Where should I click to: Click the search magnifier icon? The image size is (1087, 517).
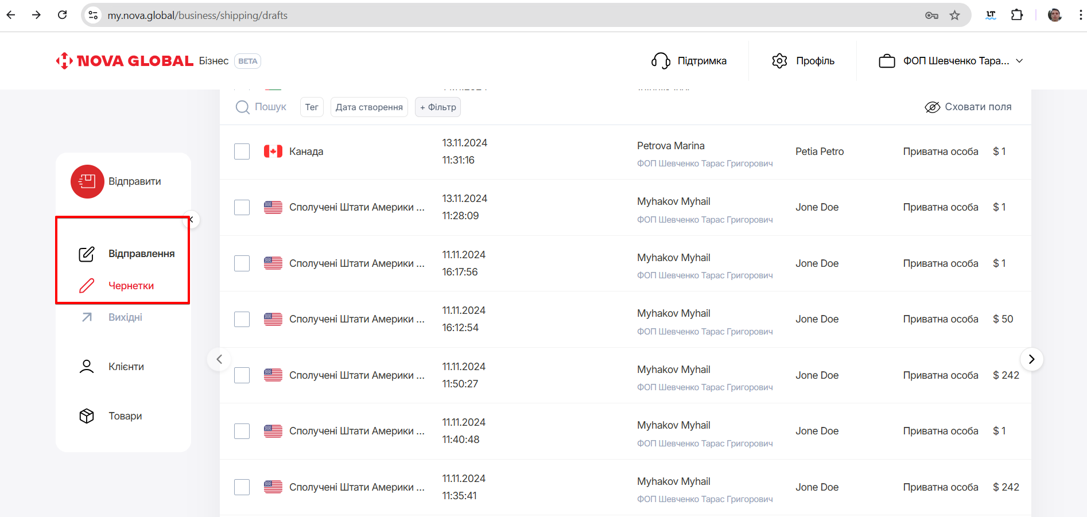(x=243, y=107)
